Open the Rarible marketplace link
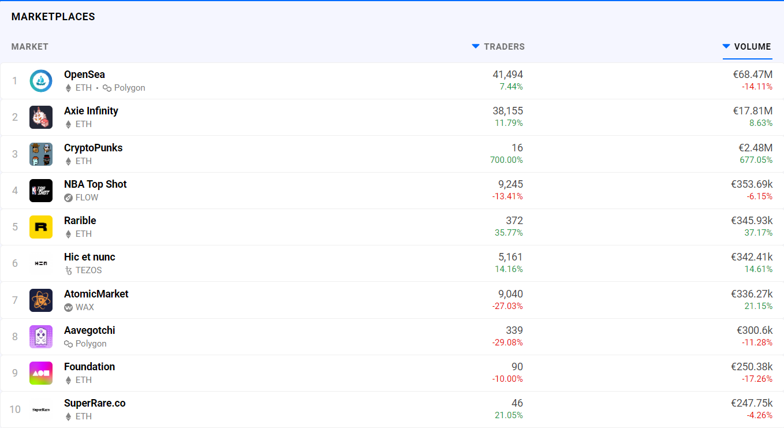Screen dimensions: 784x428 point(80,221)
